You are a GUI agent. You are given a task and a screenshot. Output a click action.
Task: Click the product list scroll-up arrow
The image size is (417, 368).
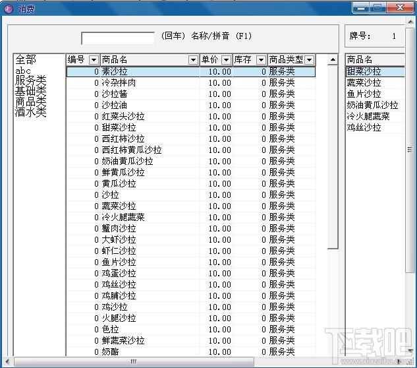pos(333,59)
